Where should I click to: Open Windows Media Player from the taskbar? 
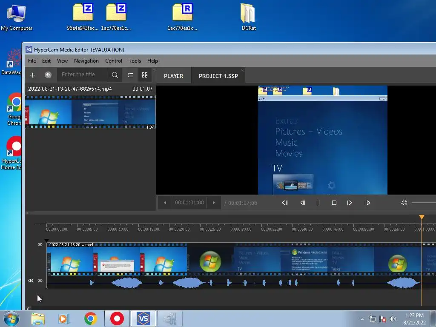pyautogui.click(x=64, y=318)
